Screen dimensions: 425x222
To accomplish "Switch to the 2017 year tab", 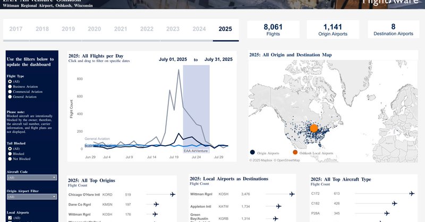I will pos(16,29).
